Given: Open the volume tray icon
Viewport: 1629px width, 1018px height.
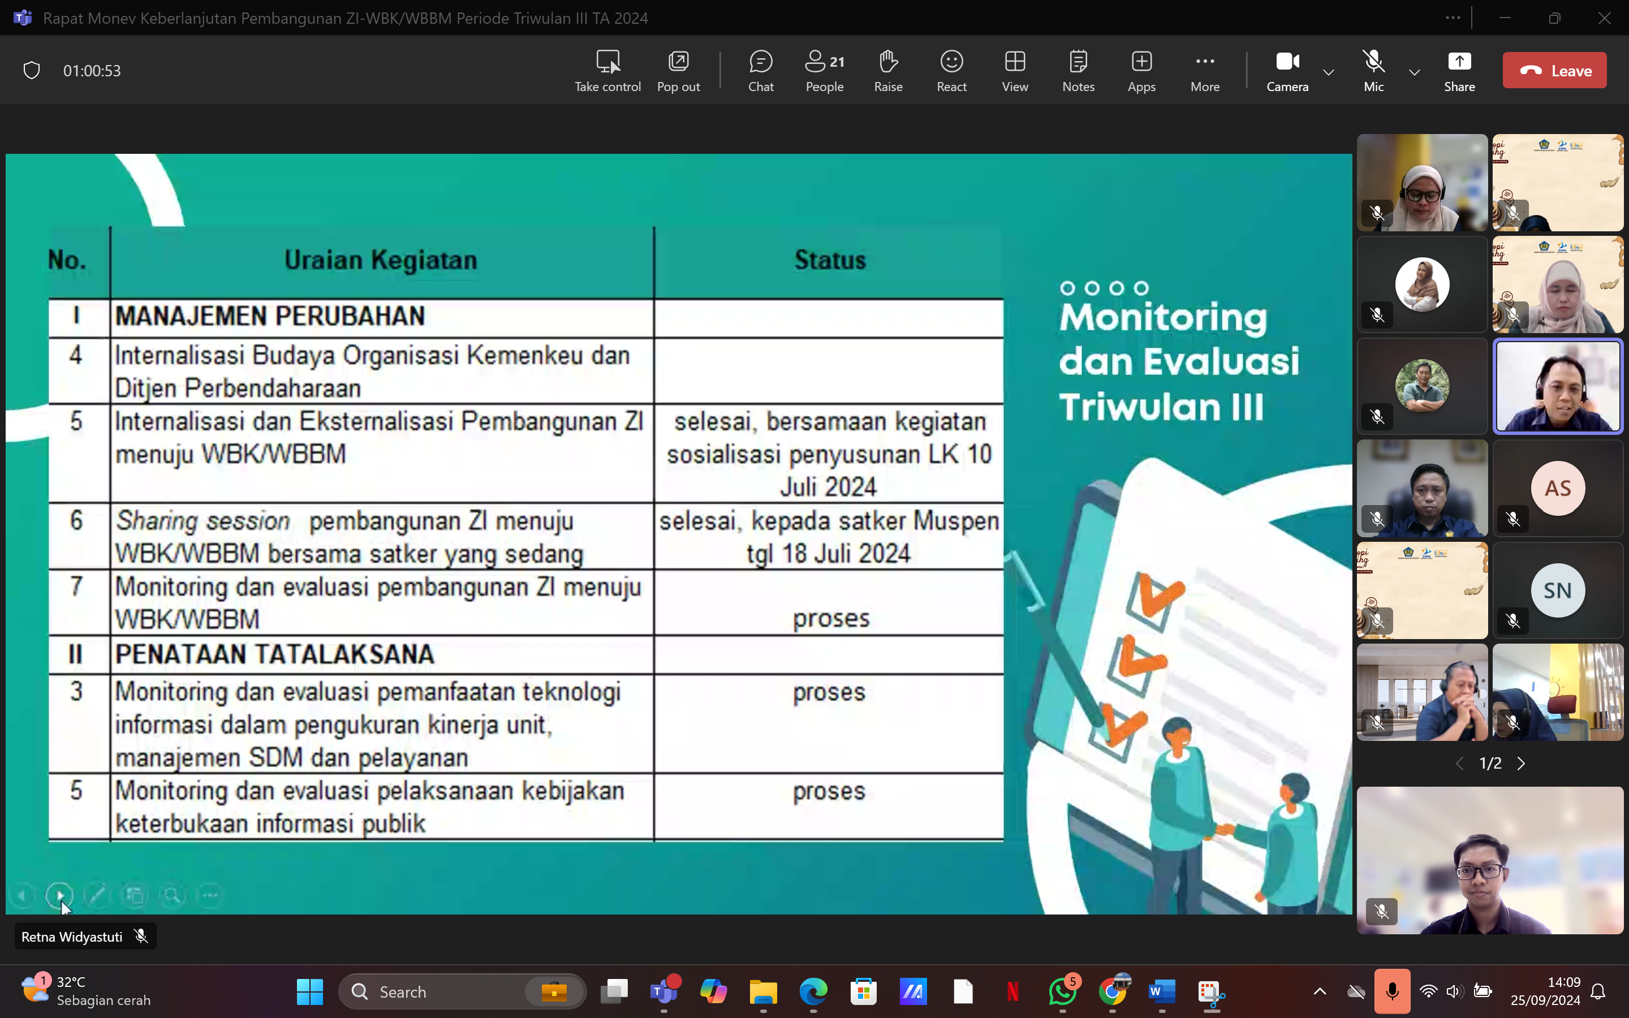Looking at the screenshot, I should click(x=1454, y=992).
